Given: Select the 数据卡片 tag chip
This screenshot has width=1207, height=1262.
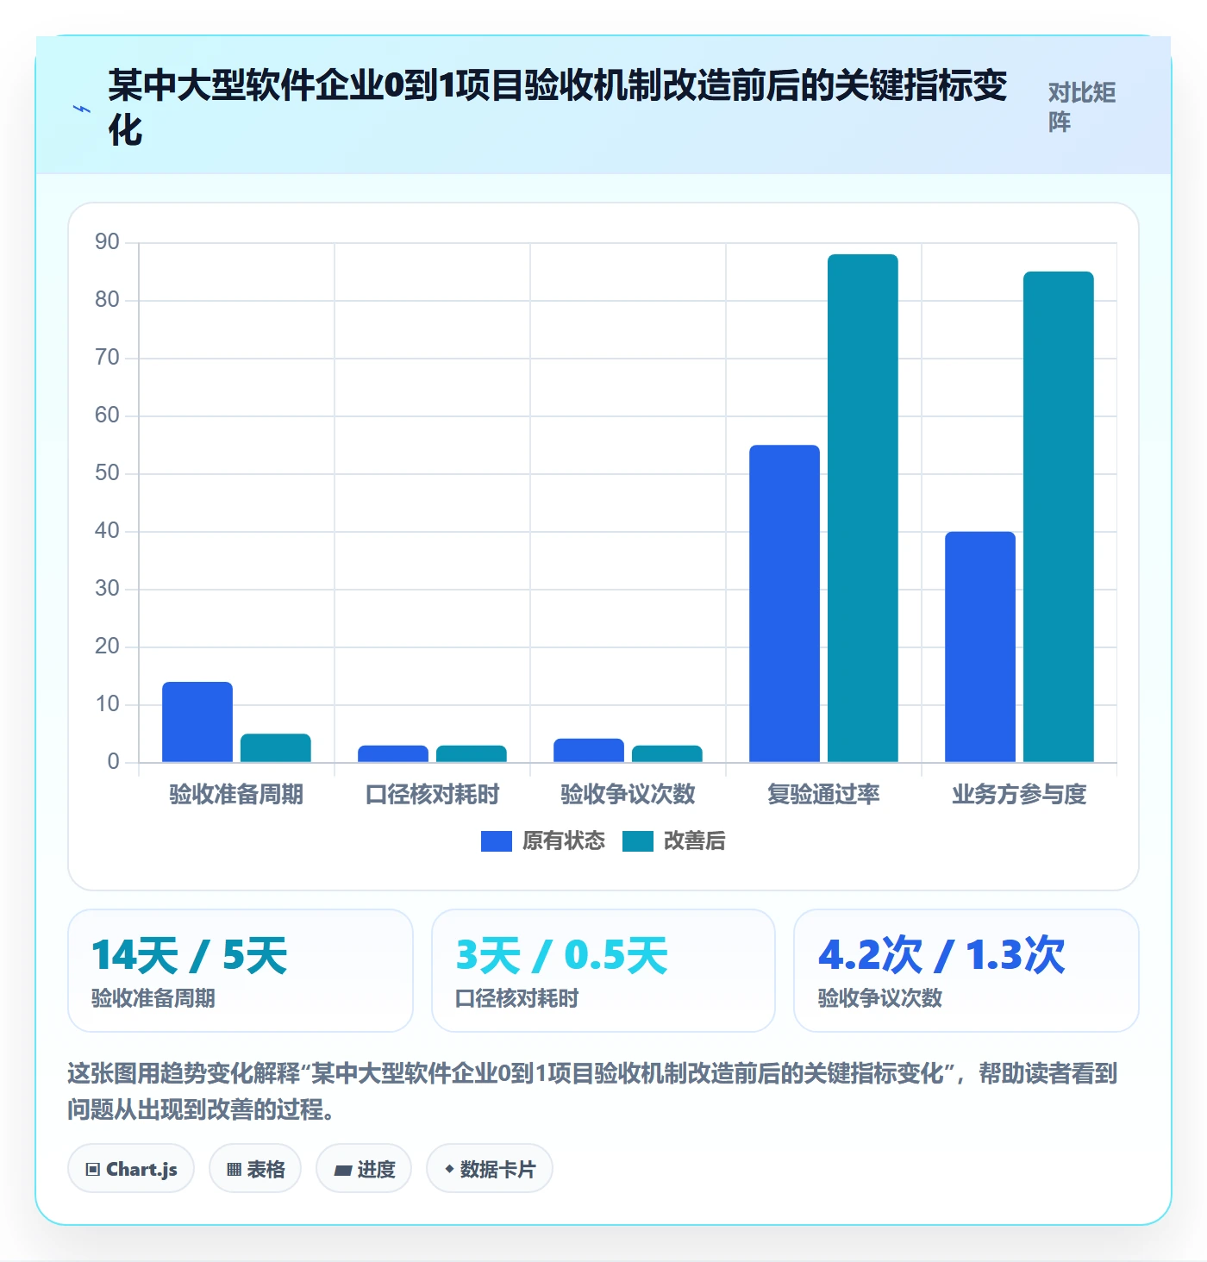Looking at the screenshot, I should click(490, 1169).
